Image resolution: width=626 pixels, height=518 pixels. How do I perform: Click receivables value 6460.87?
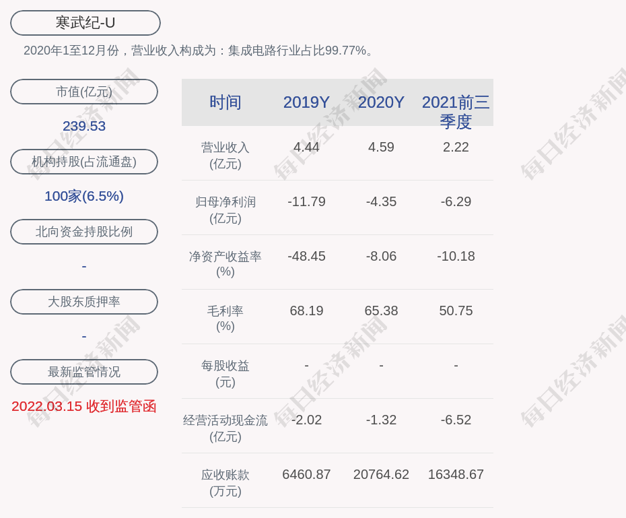(307, 474)
